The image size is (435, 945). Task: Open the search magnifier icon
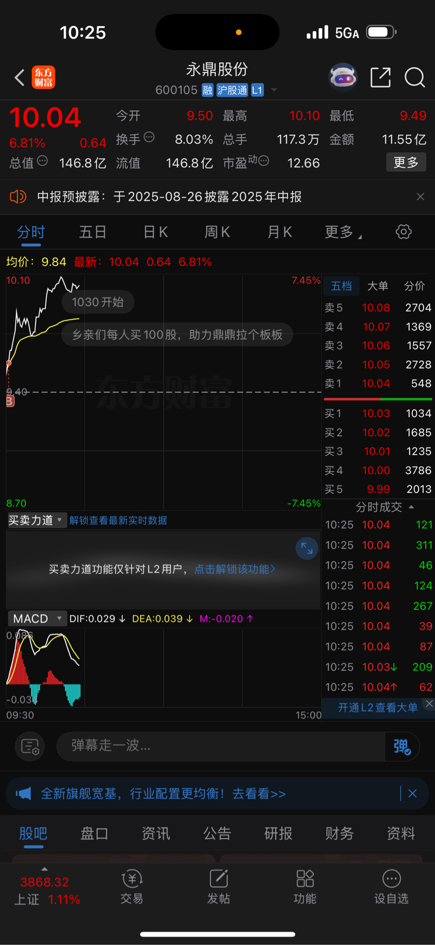(x=415, y=77)
